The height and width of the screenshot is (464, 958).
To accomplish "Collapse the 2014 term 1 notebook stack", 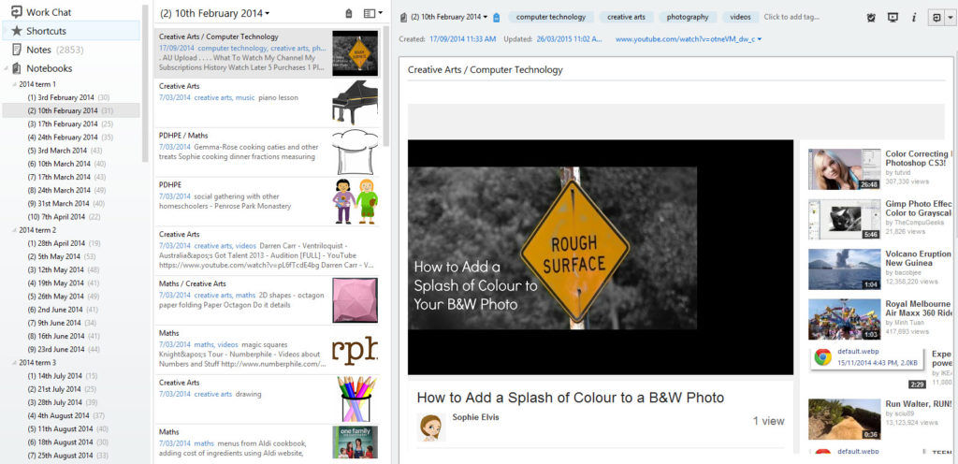I will (14, 84).
